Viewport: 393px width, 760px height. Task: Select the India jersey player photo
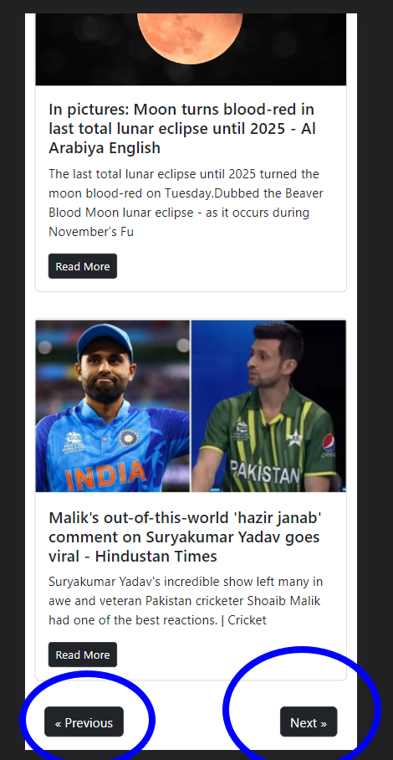113,406
